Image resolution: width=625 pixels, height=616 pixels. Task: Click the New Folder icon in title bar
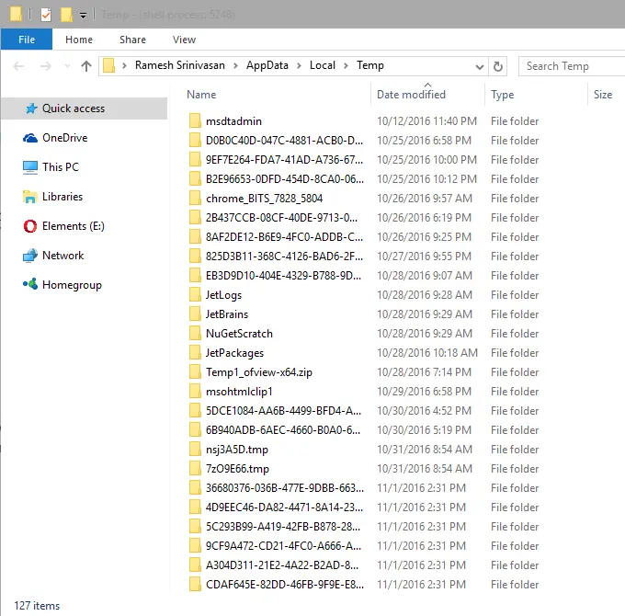66,15
